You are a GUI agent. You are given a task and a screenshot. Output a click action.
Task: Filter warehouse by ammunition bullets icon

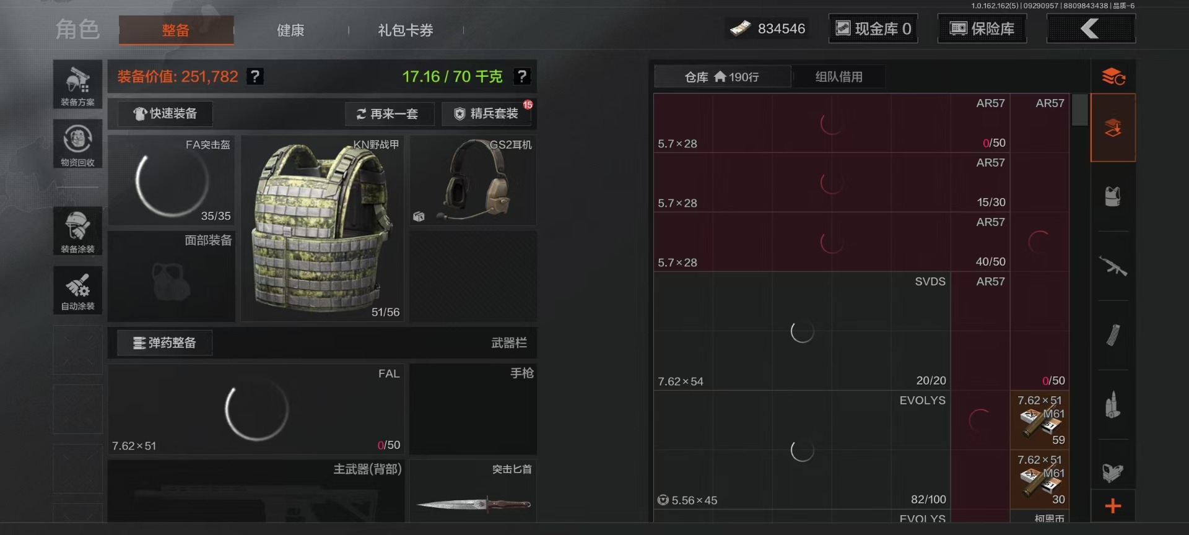pyautogui.click(x=1113, y=405)
